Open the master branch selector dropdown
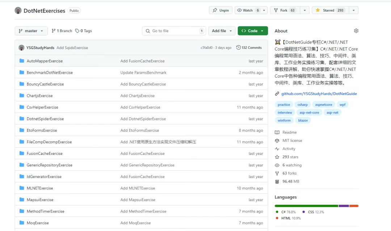This screenshot has width=391, height=231. pyautogui.click(x=31, y=31)
